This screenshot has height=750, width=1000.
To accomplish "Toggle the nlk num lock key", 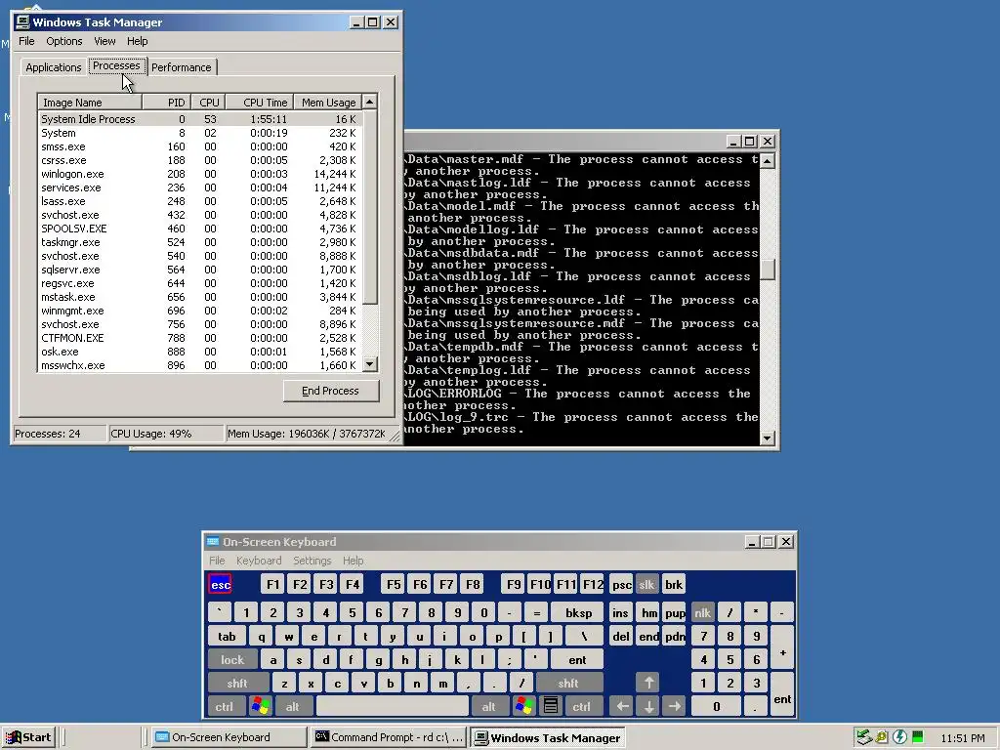I will (x=703, y=613).
